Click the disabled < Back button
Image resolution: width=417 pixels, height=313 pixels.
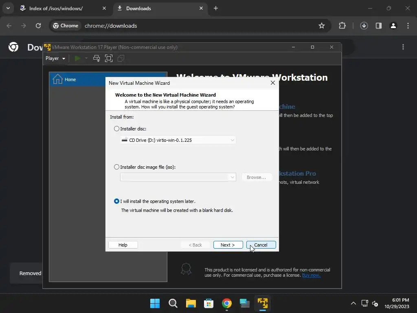195,245
